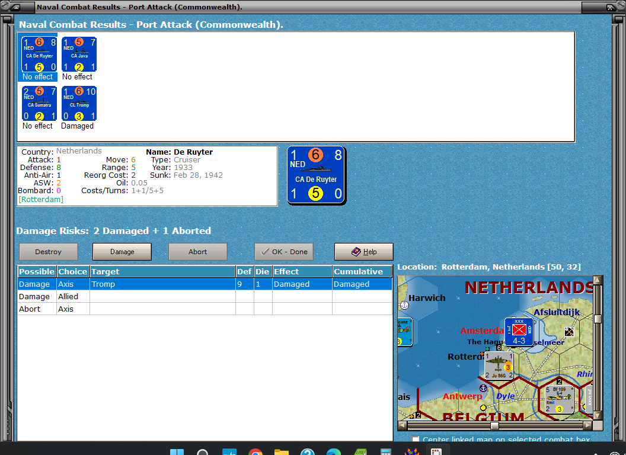
Task: Open taskbar Search
Action: pyautogui.click(x=202, y=452)
